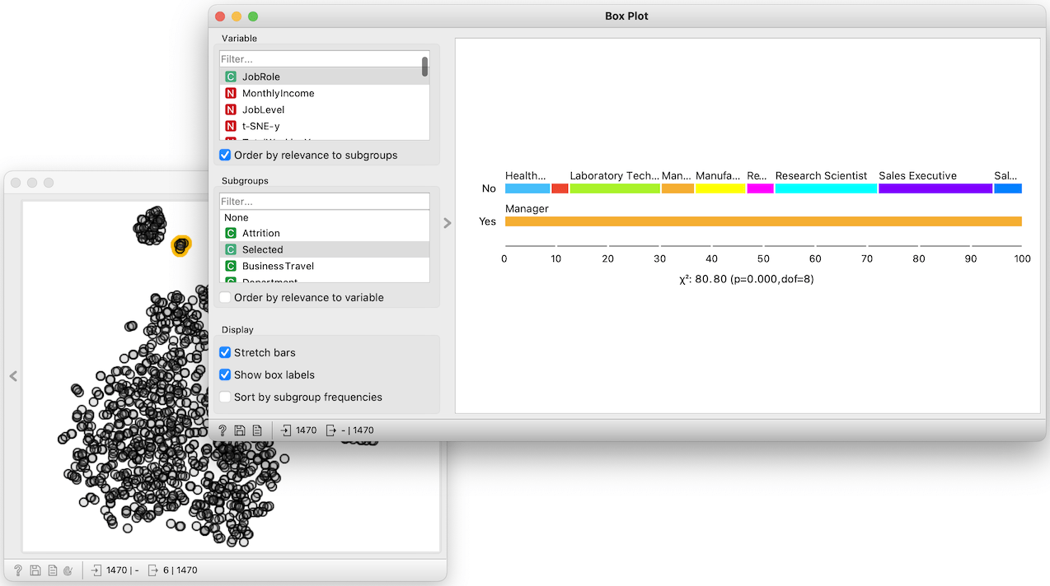Click the magenta Re... segment
1050x586 pixels.
coord(760,188)
